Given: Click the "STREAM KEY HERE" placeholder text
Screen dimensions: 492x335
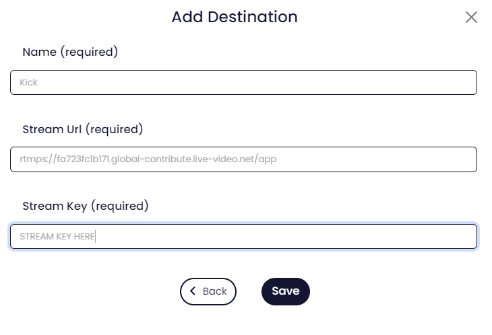Looking at the screenshot, I should [x=57, y=237].
